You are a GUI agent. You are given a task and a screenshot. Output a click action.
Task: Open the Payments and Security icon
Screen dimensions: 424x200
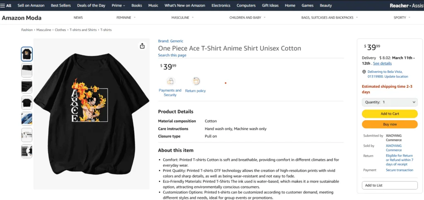[x=170, y=81]
